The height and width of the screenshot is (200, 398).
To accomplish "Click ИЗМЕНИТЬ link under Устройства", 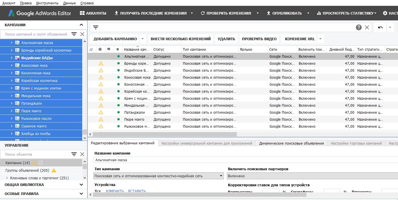I will 115,191.
